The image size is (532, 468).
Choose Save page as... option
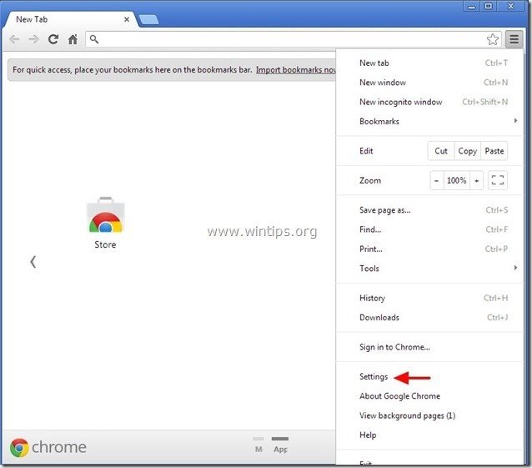point(429,210)
